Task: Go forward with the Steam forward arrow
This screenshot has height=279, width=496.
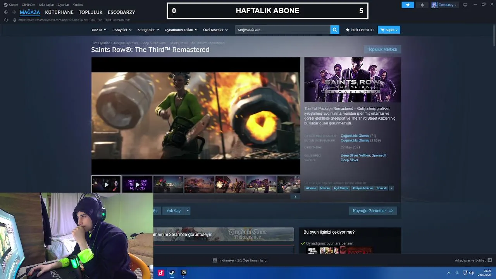Action: [x=14, y=12]
